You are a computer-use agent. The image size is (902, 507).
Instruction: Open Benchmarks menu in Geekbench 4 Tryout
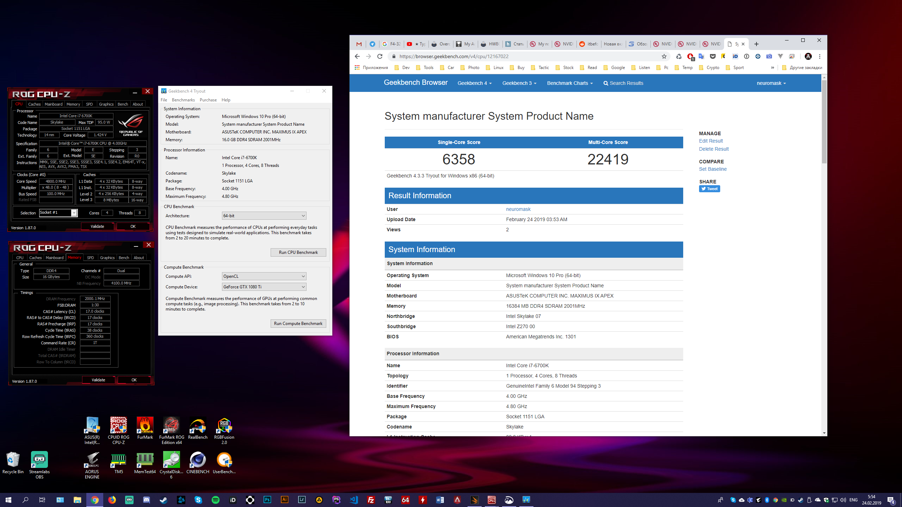pyautogui.click(x=183, y=100)
